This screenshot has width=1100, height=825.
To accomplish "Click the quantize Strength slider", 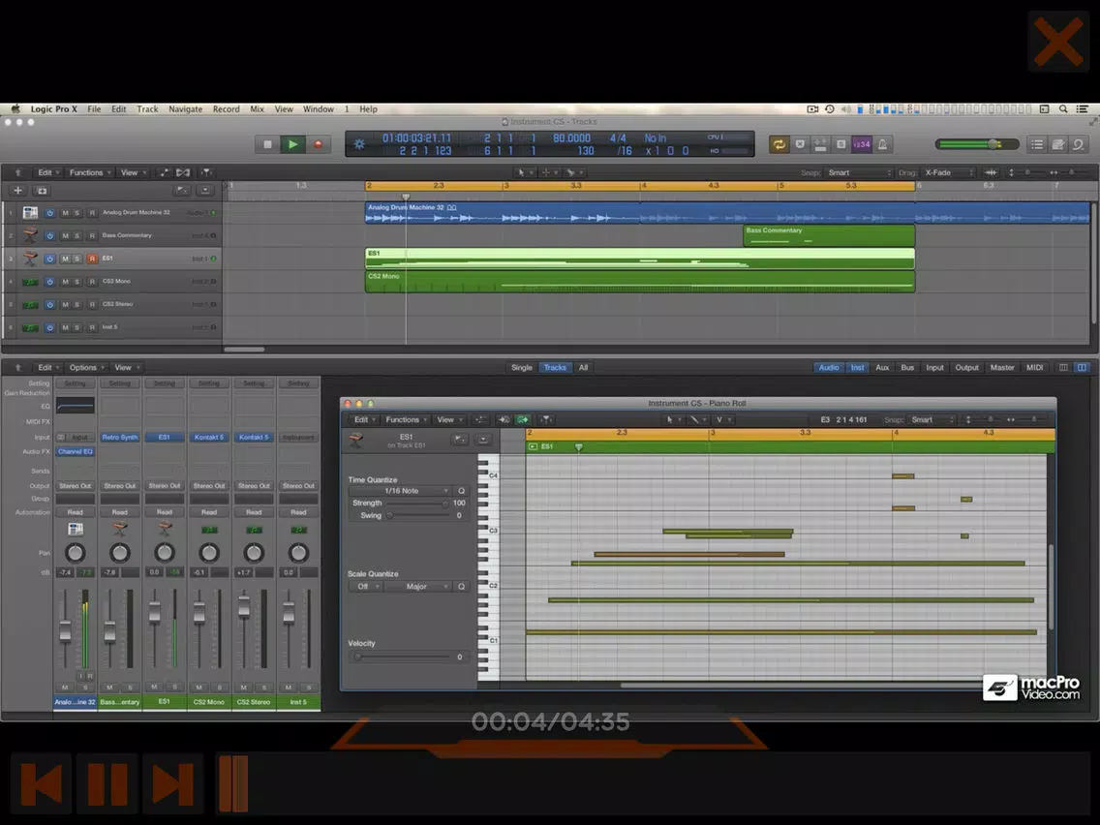I will [x=417, y=504].
